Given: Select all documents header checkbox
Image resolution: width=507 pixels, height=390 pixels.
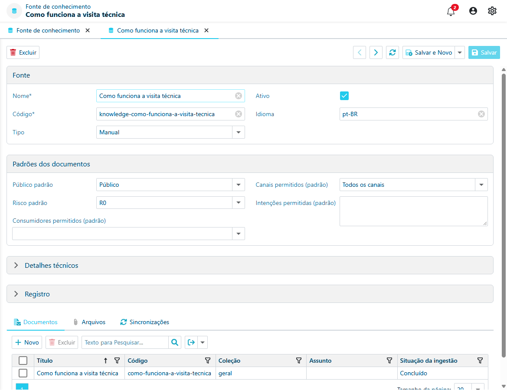Looking at the screenshot, I should click(x=23, y=361).
